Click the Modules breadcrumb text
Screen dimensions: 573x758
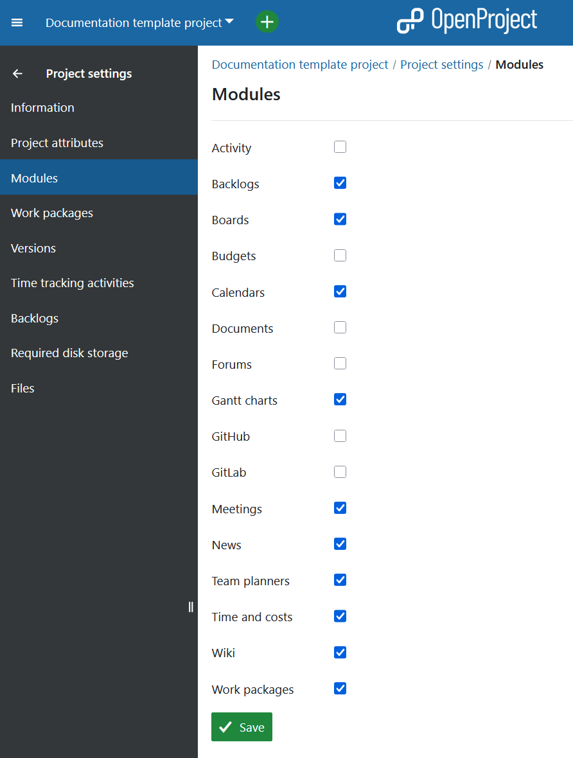click(x=519, y=65)
